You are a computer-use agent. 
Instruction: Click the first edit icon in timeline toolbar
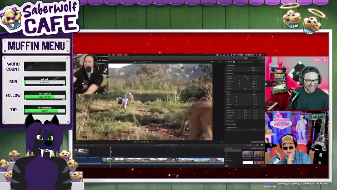point(77,145)
